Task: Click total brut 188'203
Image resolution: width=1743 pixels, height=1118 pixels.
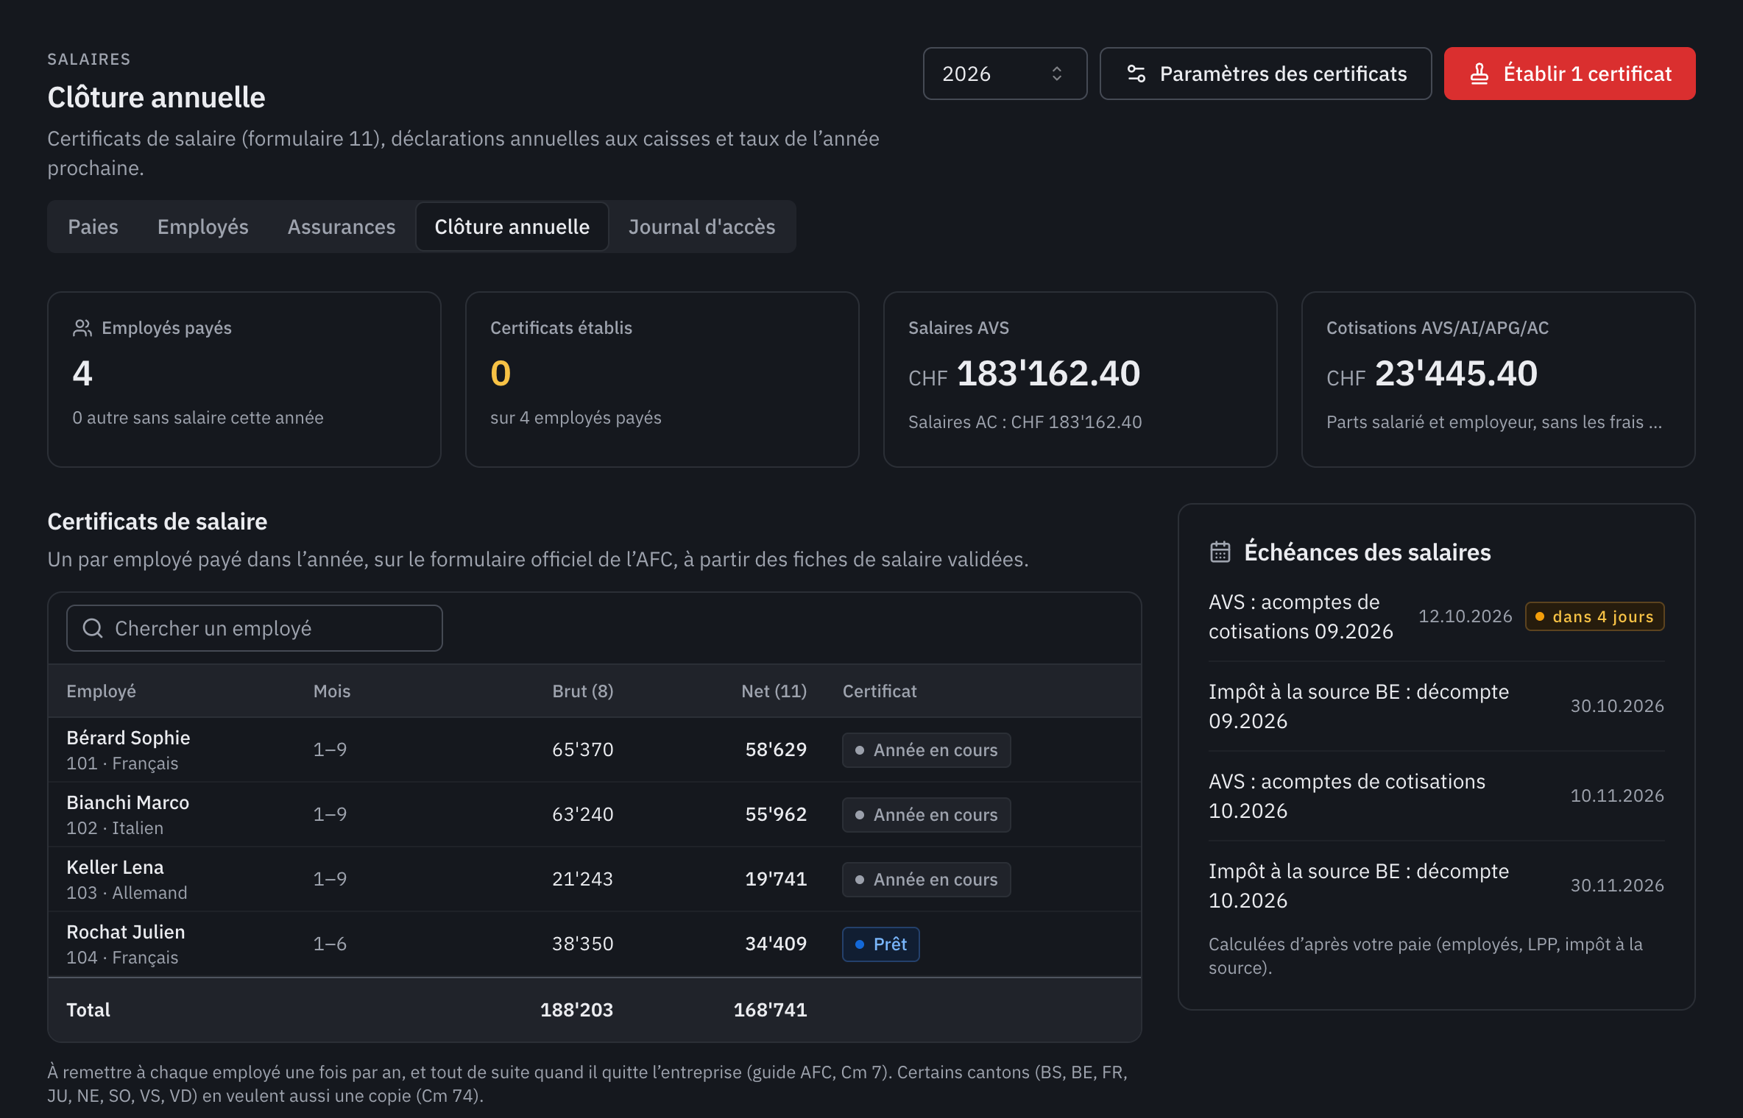Action: pyautogui.click(x=576, y=1010)
